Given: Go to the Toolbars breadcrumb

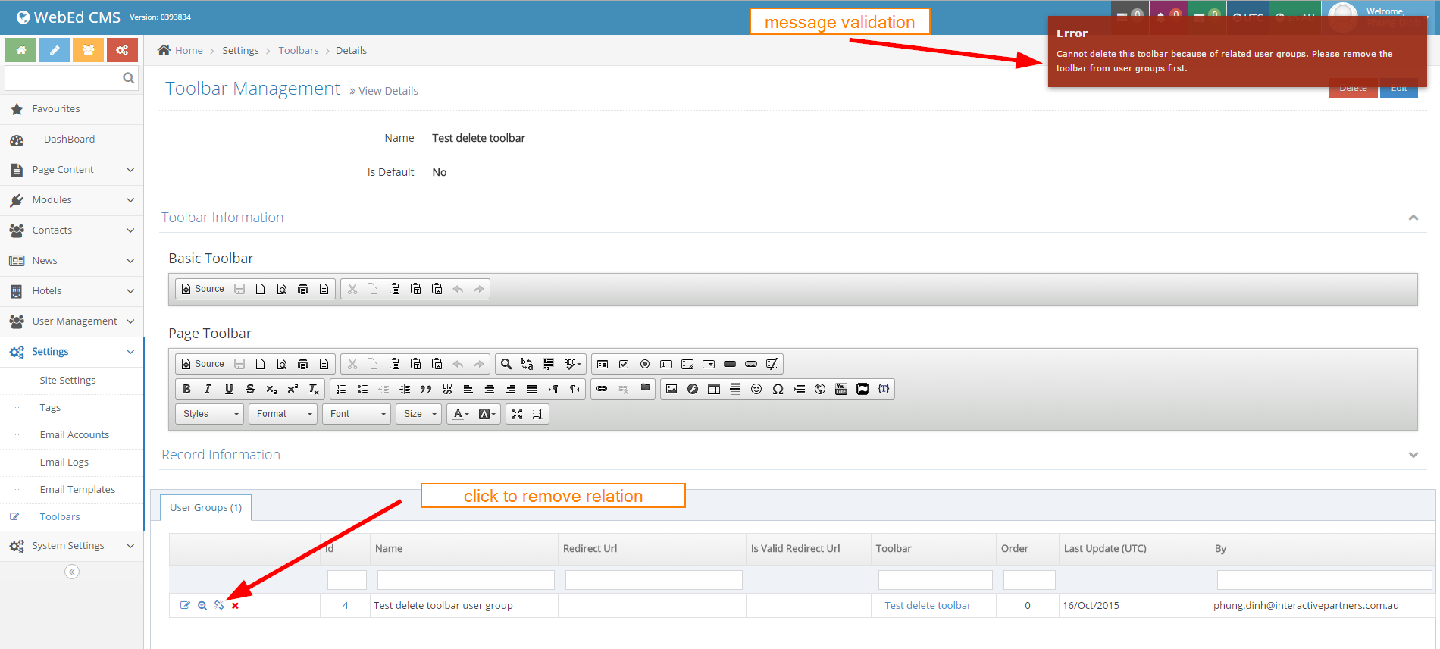Looking at the screenshot, I should pyautogui.click(x=299, y=50).
